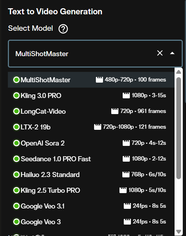Click clapperboard icon in Google Veo 3.1 row
186x236 pixels.
(127, 206)
